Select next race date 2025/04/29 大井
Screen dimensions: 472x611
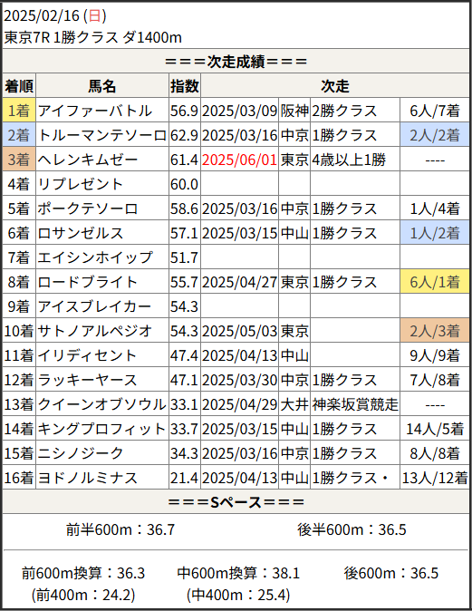239,404
